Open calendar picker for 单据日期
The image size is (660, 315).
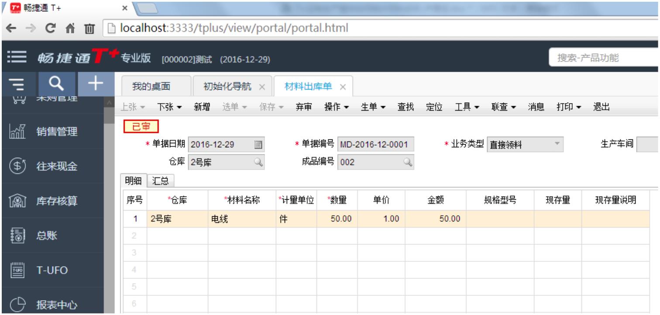click(258, 145)
